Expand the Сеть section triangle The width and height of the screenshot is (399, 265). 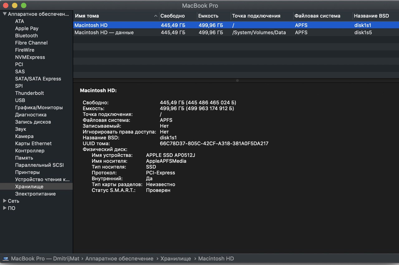[x=5, y=201]
